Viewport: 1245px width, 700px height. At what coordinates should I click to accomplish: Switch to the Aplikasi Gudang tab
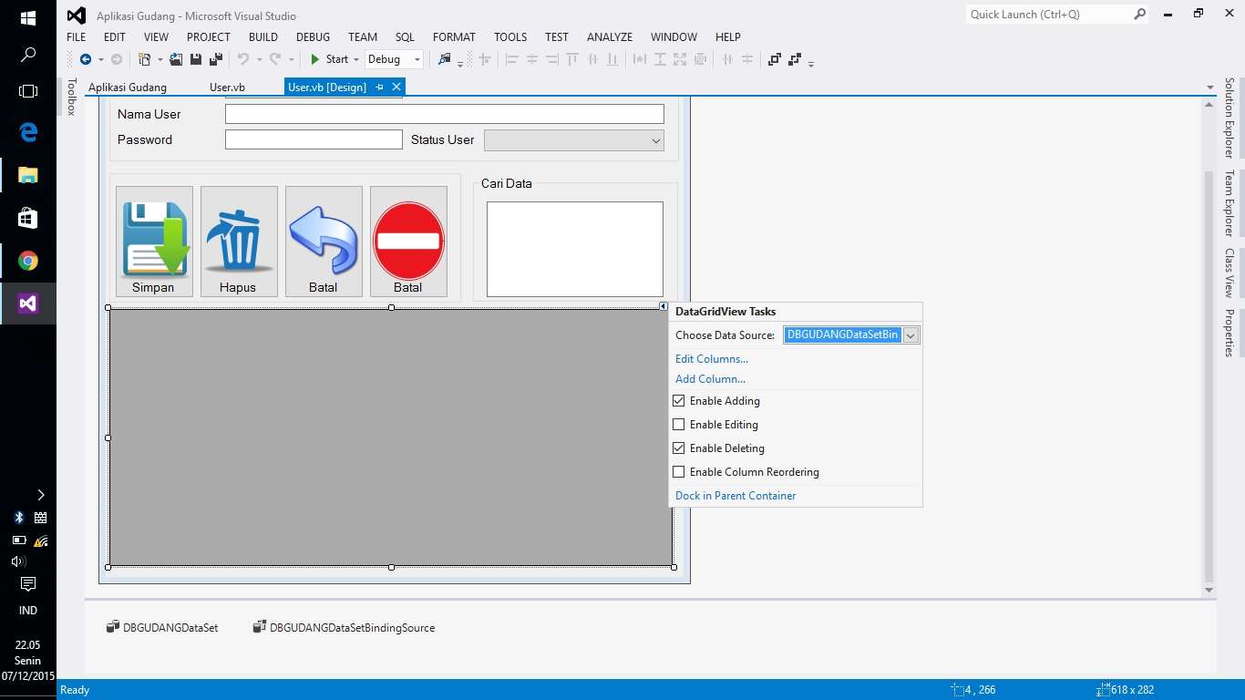[128, 87]
